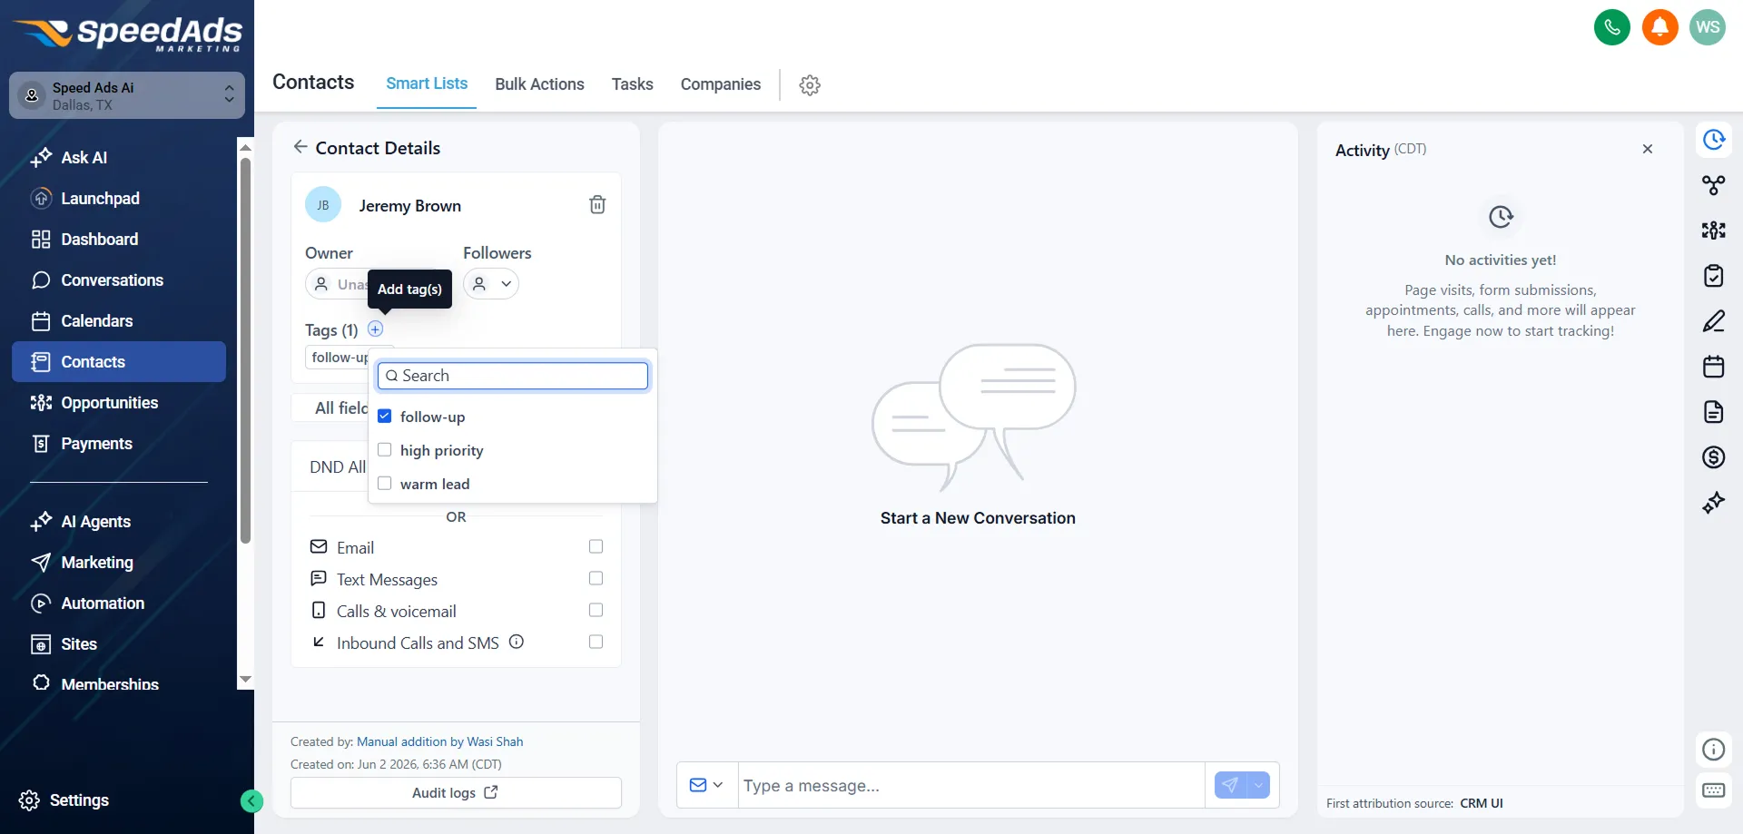Open the orange notifications bell
Image resolution: width=1743 pixels, height=834 pixels.
(1659, 27)
